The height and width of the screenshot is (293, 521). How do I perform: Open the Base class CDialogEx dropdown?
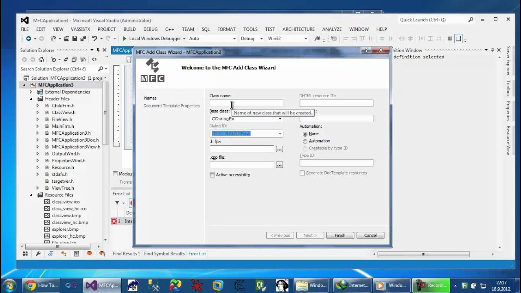tap(280, 119)
